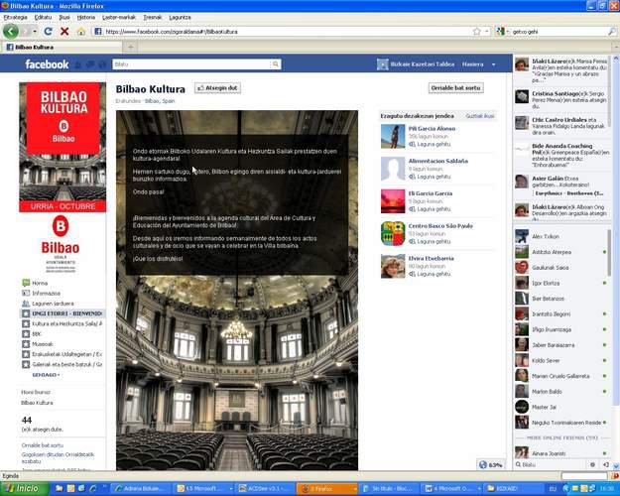Viewport: 620px width, 496px height.
Task: Collapse the chat sidebar with arrow icon
Action: click(606, 465)
